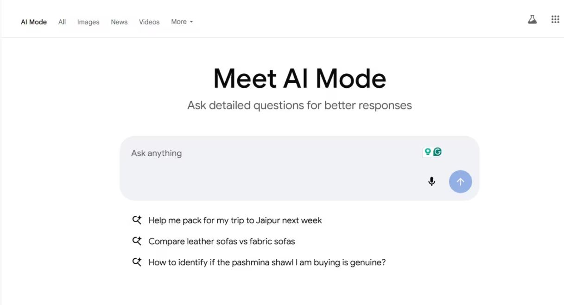Switch to the AI Mode tab

click(x=34, y=22)
